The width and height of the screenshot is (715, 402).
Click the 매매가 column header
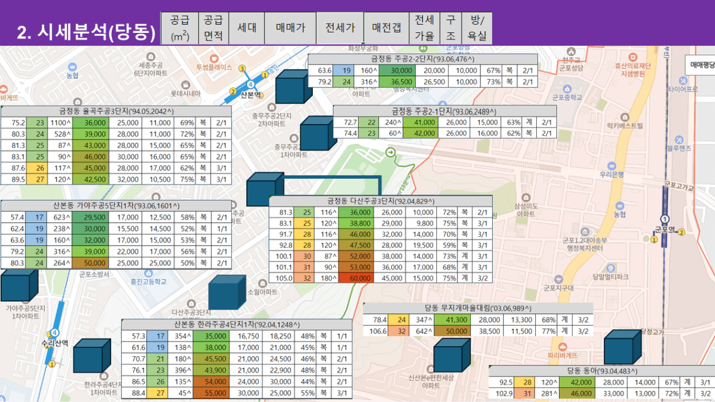coord(290,28)
